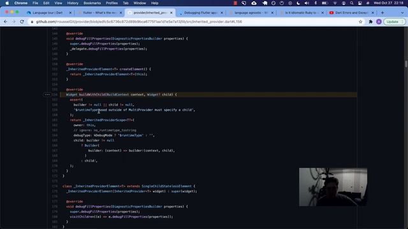Open the Chrome menu in the menu bar

[21, 3]
